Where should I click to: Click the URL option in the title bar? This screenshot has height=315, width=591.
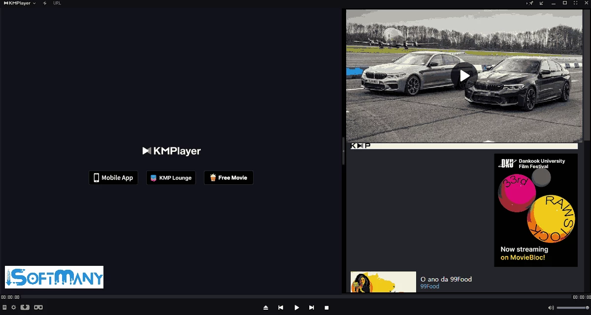tap(57, 3)
